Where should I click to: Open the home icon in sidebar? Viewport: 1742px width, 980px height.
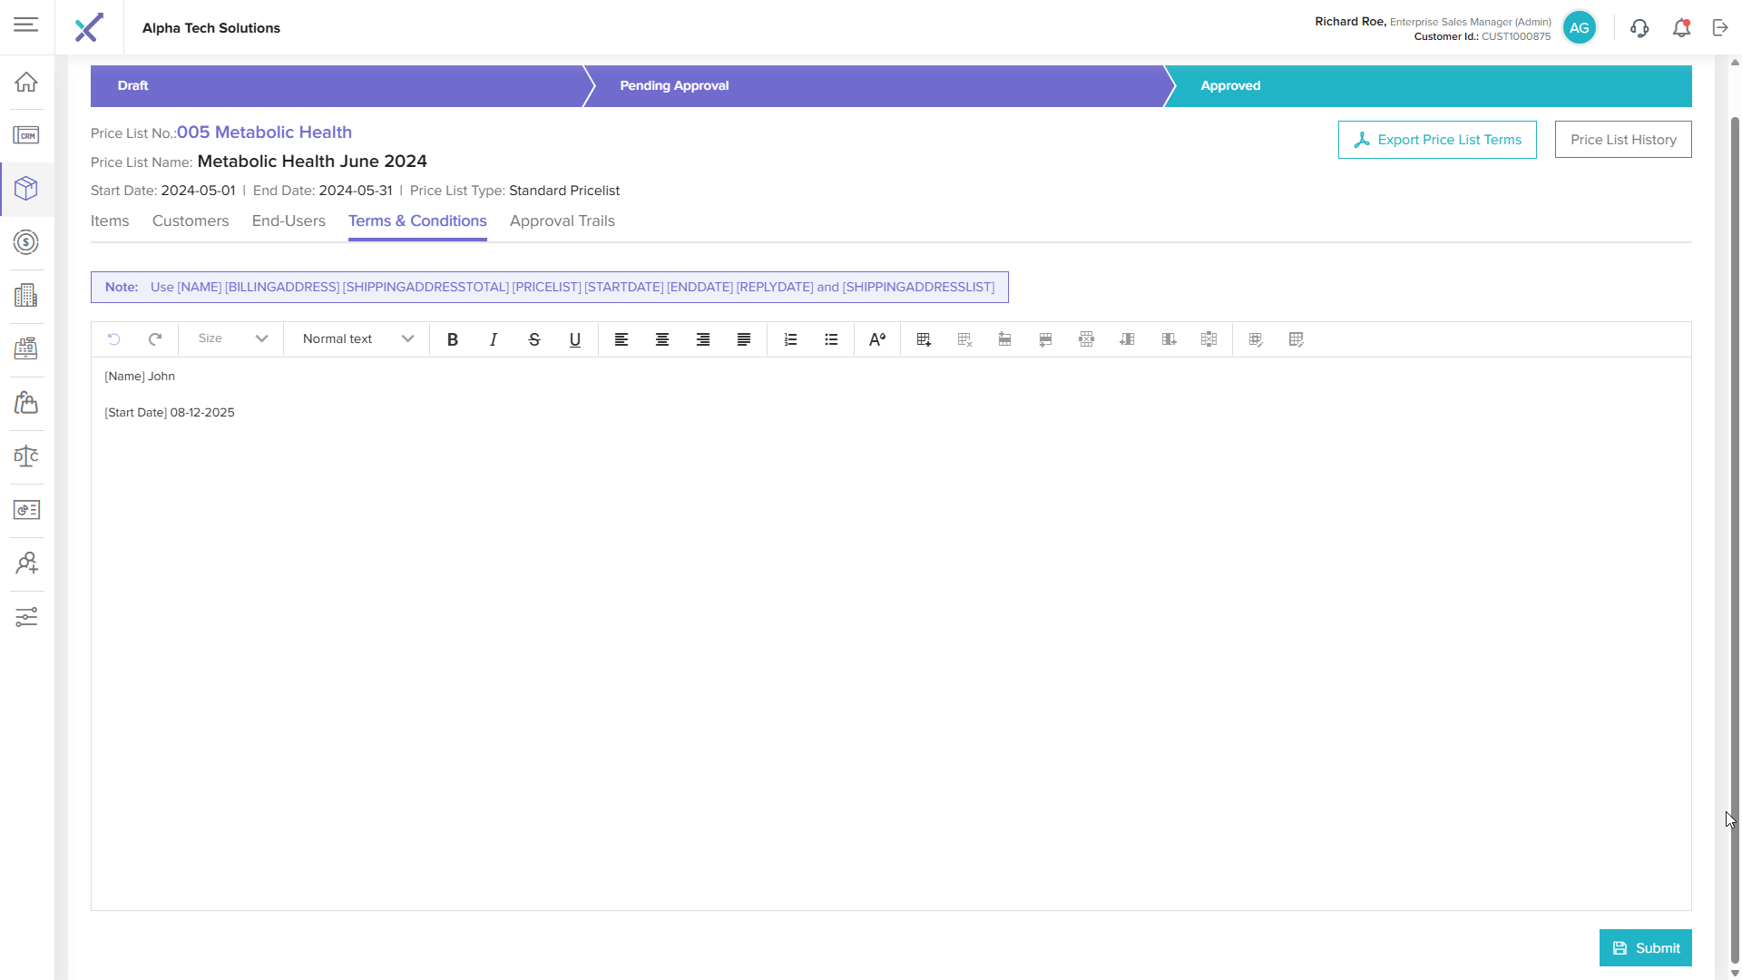[26, 82]
